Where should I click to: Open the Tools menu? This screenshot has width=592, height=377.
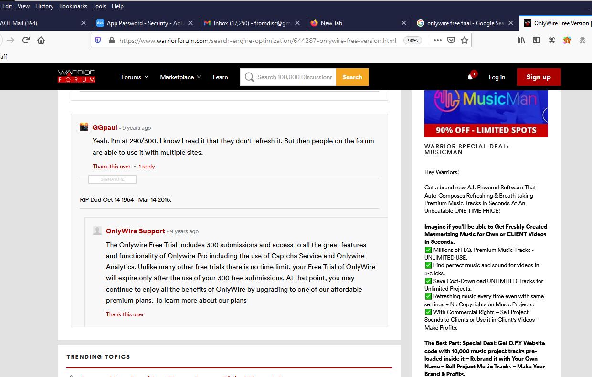click(99, 6)
